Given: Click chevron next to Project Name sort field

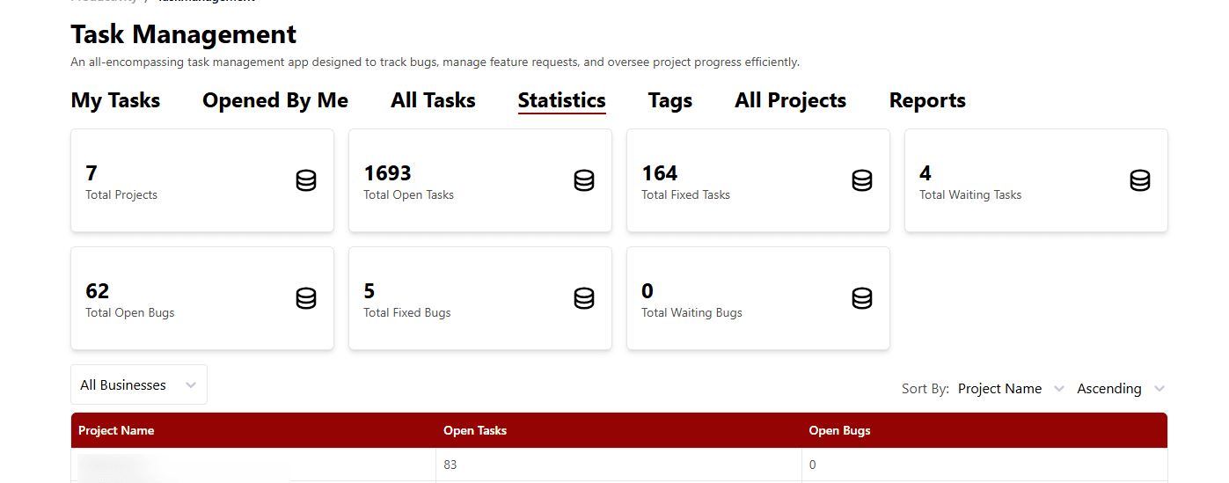Looking at the screenshot, I should tap(1059, 389).
